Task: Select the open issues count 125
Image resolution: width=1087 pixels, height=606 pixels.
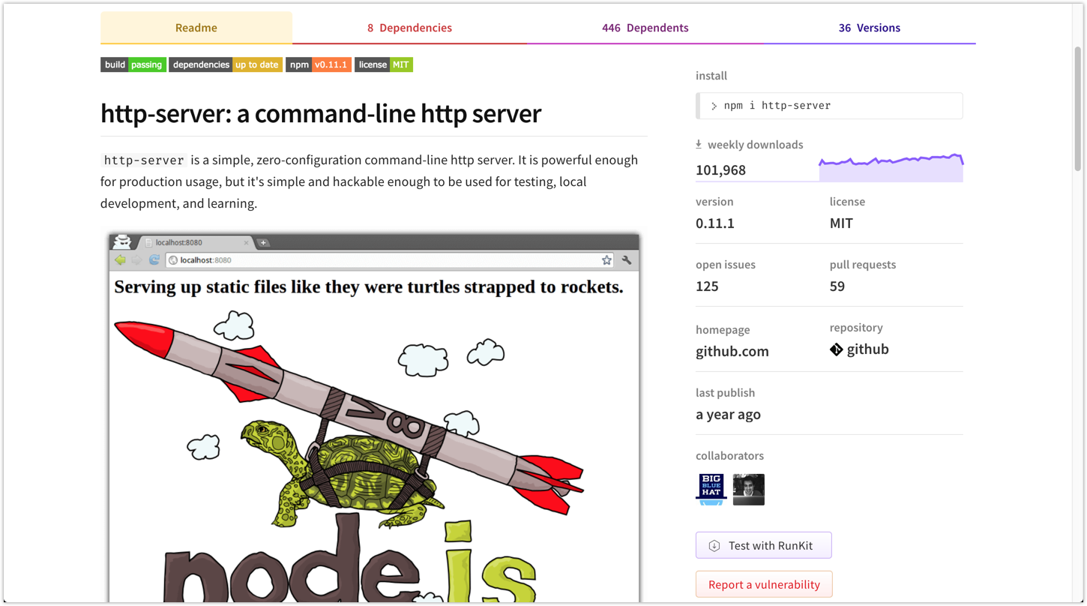Action: click(707, 286)
